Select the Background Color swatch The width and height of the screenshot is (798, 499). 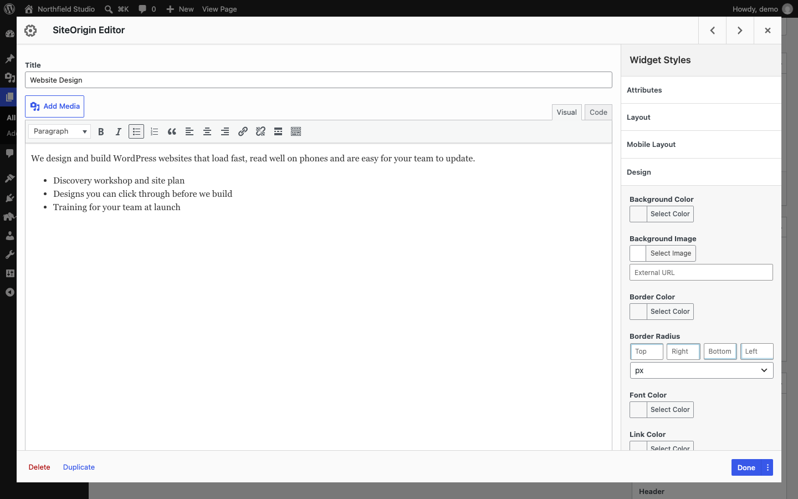pos(638,214)
